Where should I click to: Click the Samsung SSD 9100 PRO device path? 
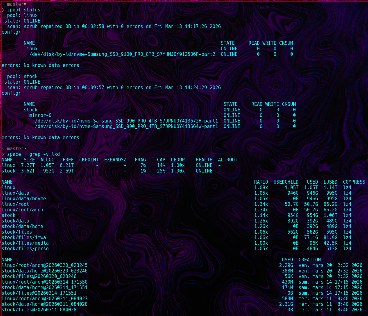[x=122, y=54]
